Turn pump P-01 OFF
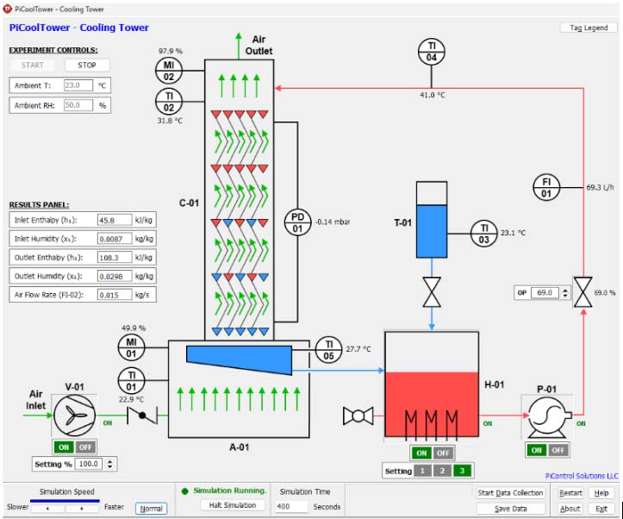The width and height of the screenshot is (623, 519). [x=558, y=450]
